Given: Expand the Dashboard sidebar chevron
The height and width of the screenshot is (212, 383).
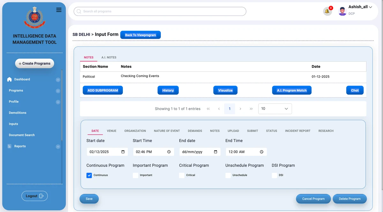Looking at the screenshot, I should click(58, 80).
